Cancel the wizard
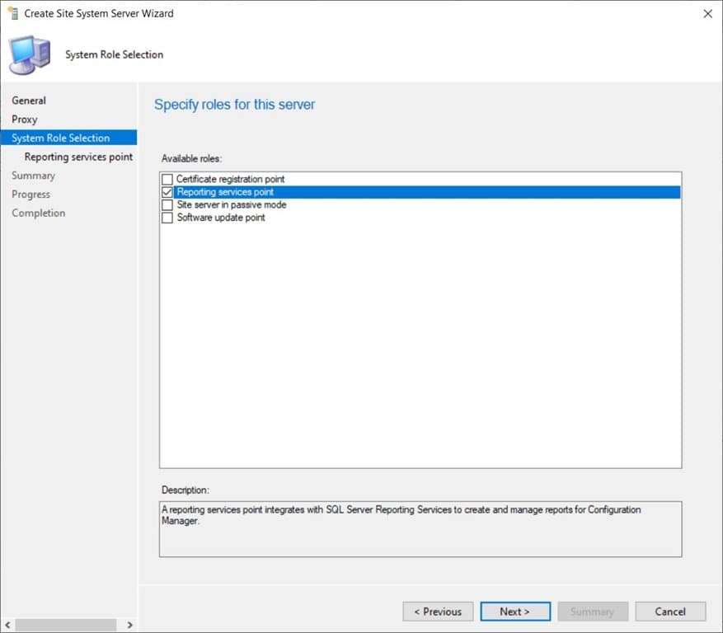The width and height of the screenshot is (723, 633). (670, 612)
